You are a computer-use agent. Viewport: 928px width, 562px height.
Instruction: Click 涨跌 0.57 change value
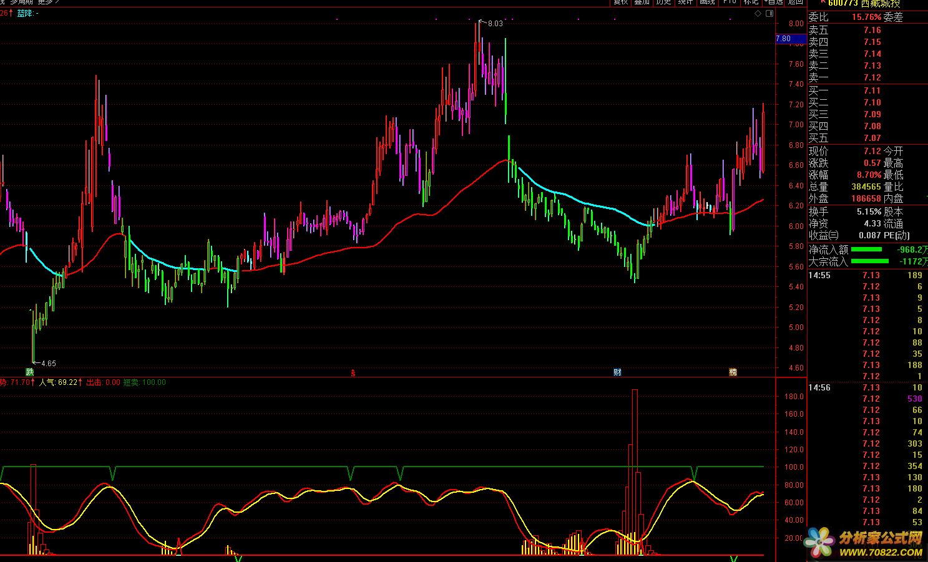click(x=872, y=163)
